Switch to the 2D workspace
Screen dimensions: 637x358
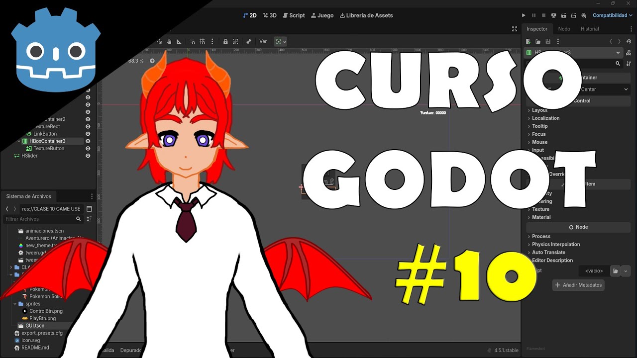[x=250, y=15]
